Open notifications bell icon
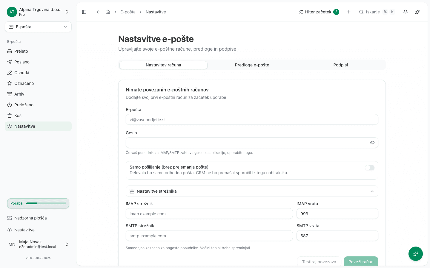430x268 pixels. [406, 12]
